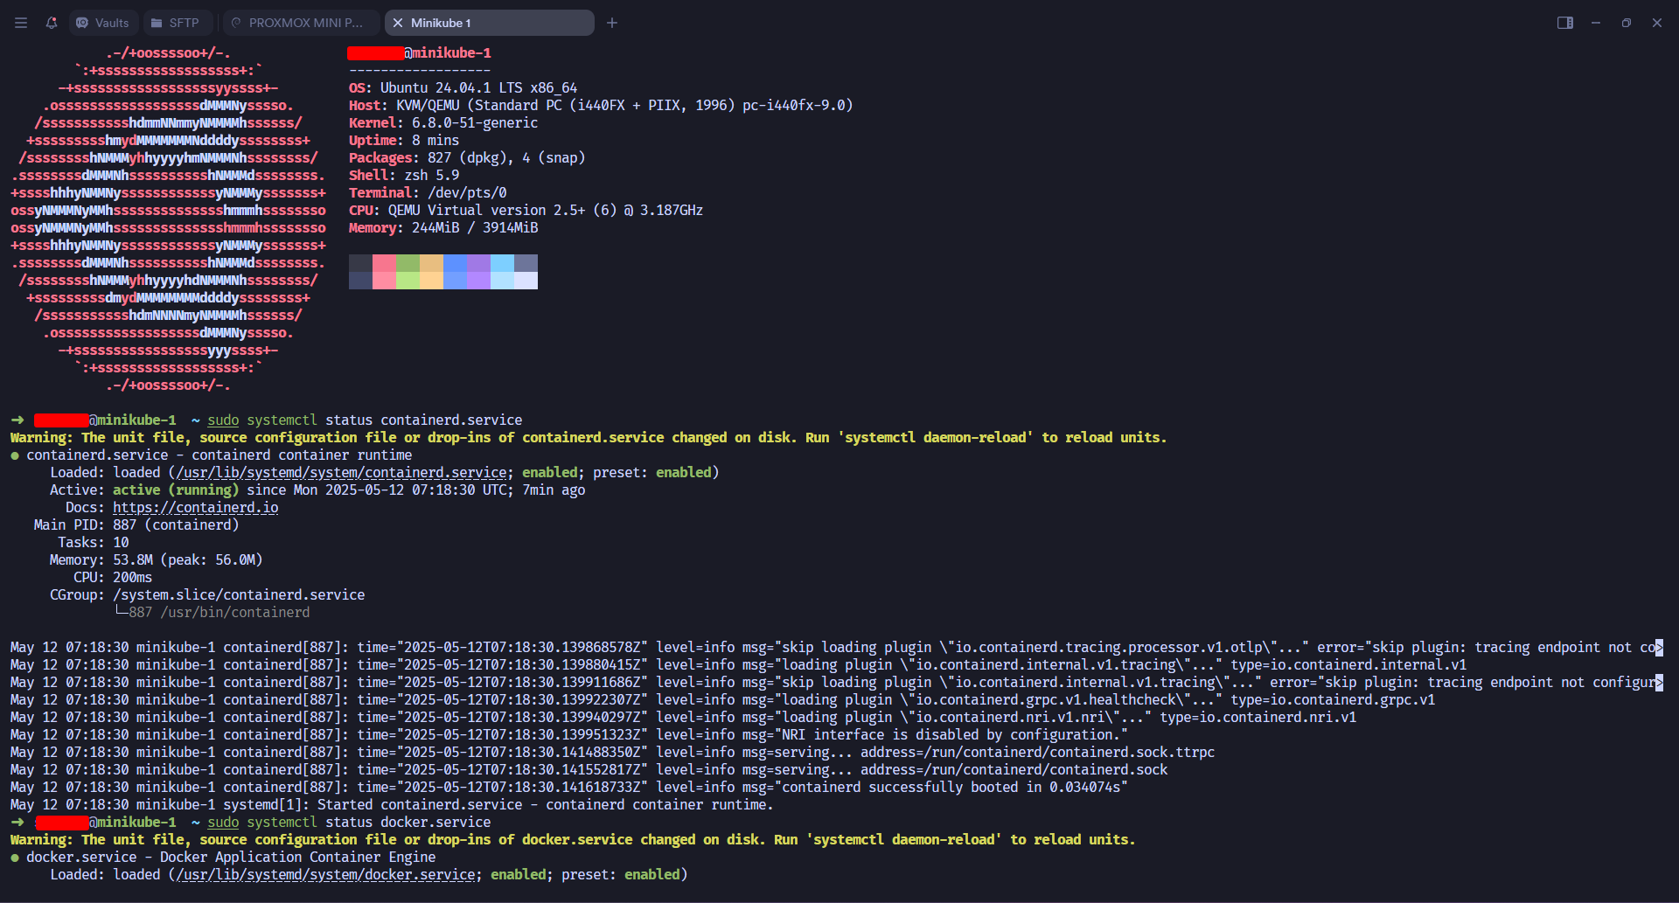Minimize the terminal window
This screenshot has height=903, width=1679.
pos(1596,23)
